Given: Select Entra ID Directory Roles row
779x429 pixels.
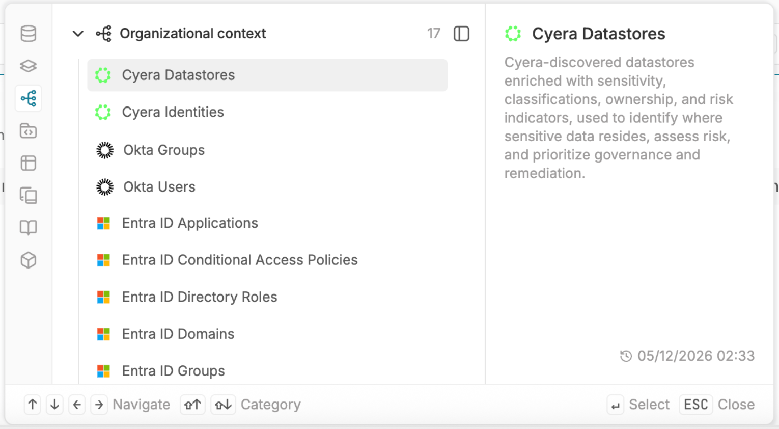Looking at the screenshot, I should click(267, 297).
